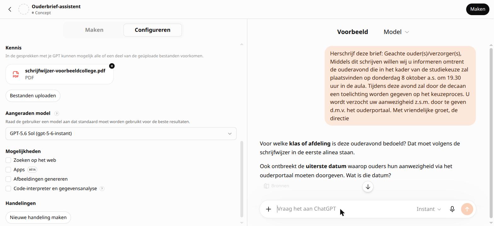Click the orange send arrow button
Screen dimensions: 494x226
[467, 209]
